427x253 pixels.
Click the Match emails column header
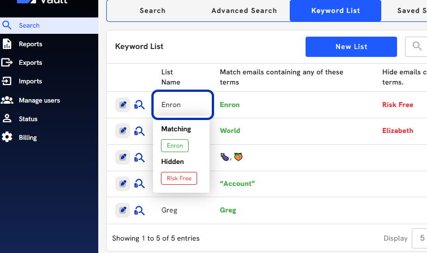(281, 77)
